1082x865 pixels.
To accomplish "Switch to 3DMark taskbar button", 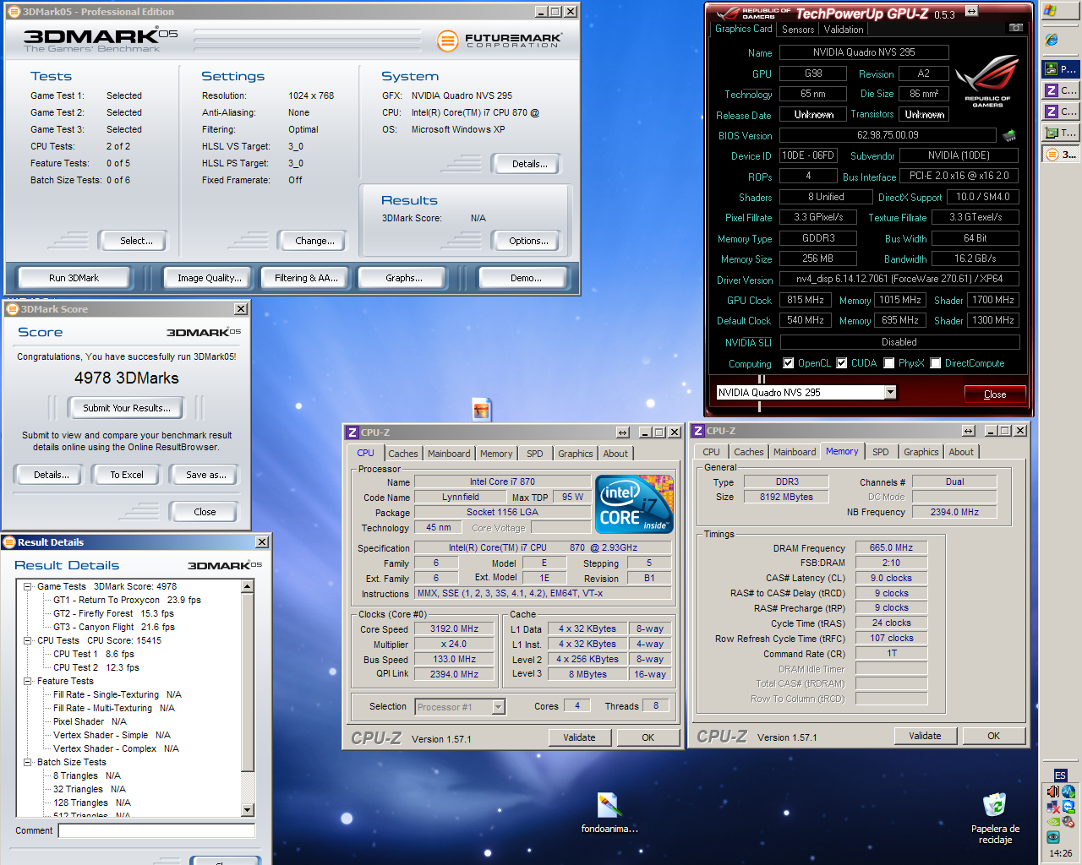I will pos(1061,155).
